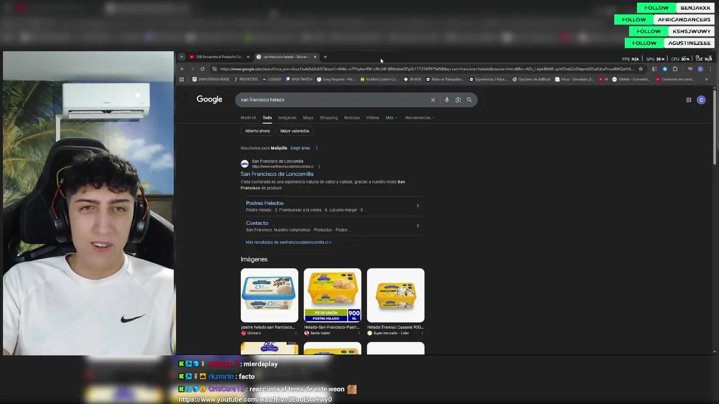The height and width of the screenshot is (404, 719).
Task: Open Helado Tiramisú Cassata image
Action: click(395, 295)
